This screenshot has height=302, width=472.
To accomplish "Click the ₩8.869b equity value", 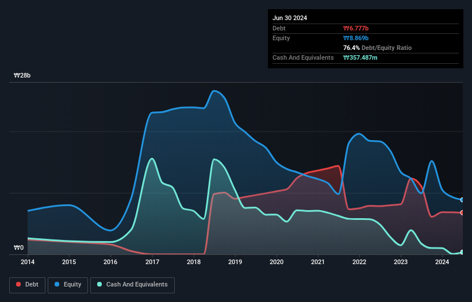I will (356, 38).
